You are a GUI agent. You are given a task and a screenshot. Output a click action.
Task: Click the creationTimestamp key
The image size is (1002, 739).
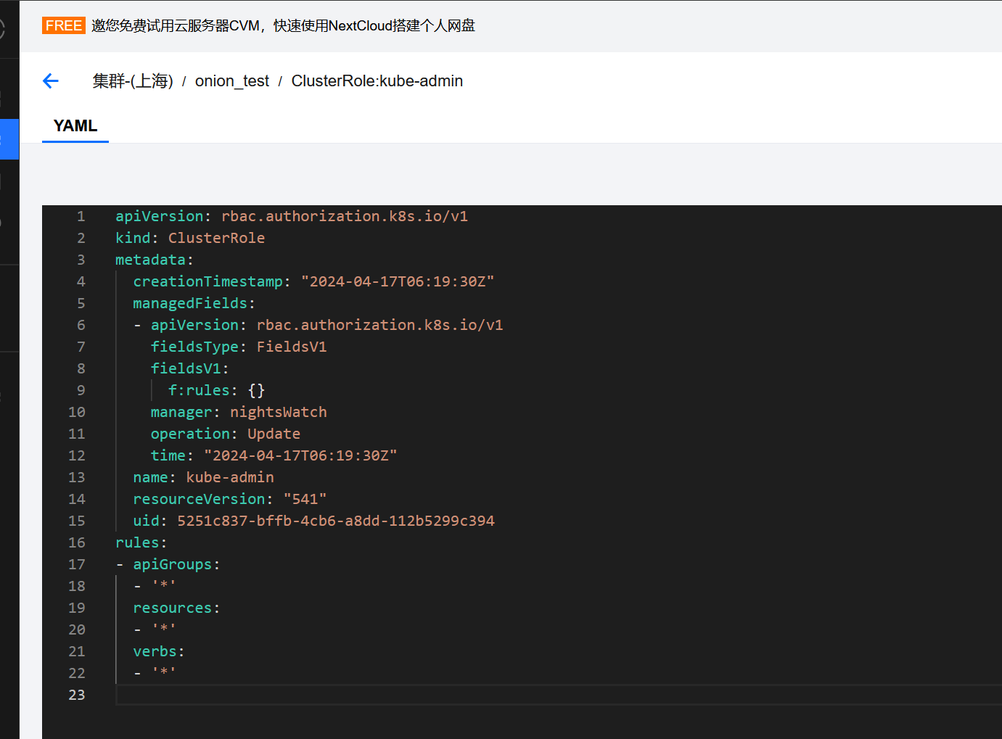[208, 281]
